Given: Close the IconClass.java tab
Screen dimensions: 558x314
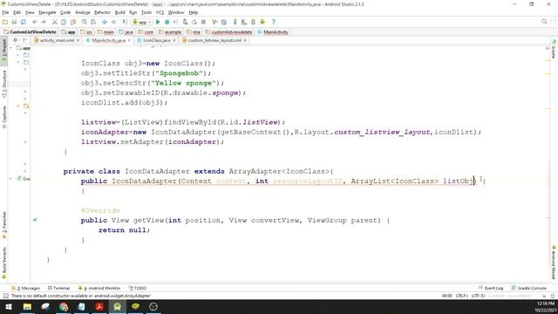Looking at the screenshot, I should click(174, 40).
